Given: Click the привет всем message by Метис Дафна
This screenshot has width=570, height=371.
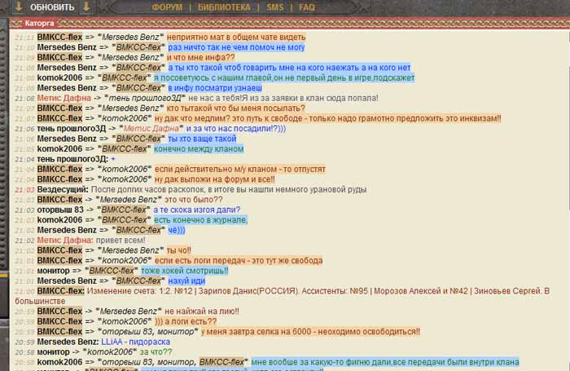Looking at the screenshot, I should click(x=126, y=240).
